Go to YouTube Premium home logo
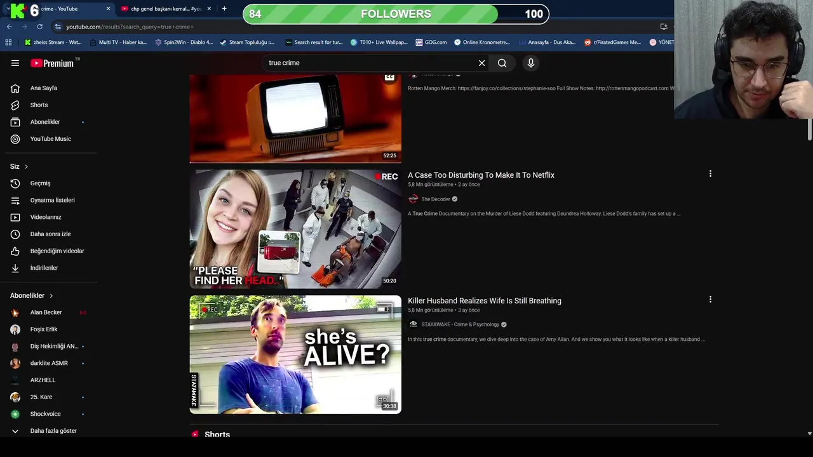The height and width of the screenshot is (457, 813). pyautogui.click(x=52, y=63)
